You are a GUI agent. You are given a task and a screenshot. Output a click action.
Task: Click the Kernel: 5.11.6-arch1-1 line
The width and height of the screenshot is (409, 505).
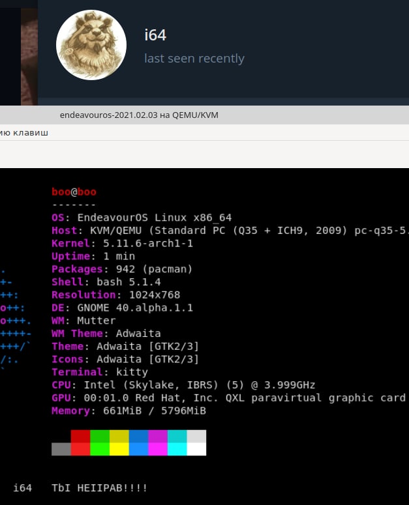(x=122, y=244)
